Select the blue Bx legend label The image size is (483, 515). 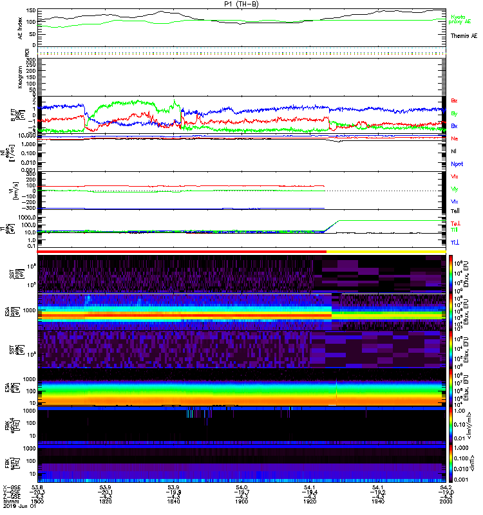454,126
